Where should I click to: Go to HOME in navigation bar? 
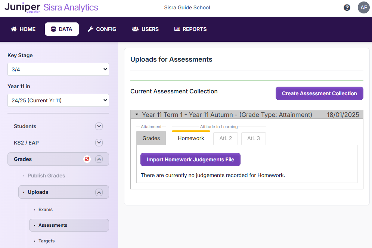point(23,29)
